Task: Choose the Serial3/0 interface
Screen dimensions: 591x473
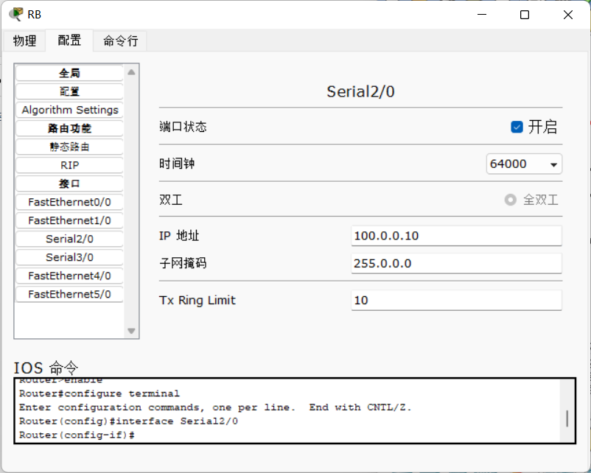Action: (x=70, y=257)
